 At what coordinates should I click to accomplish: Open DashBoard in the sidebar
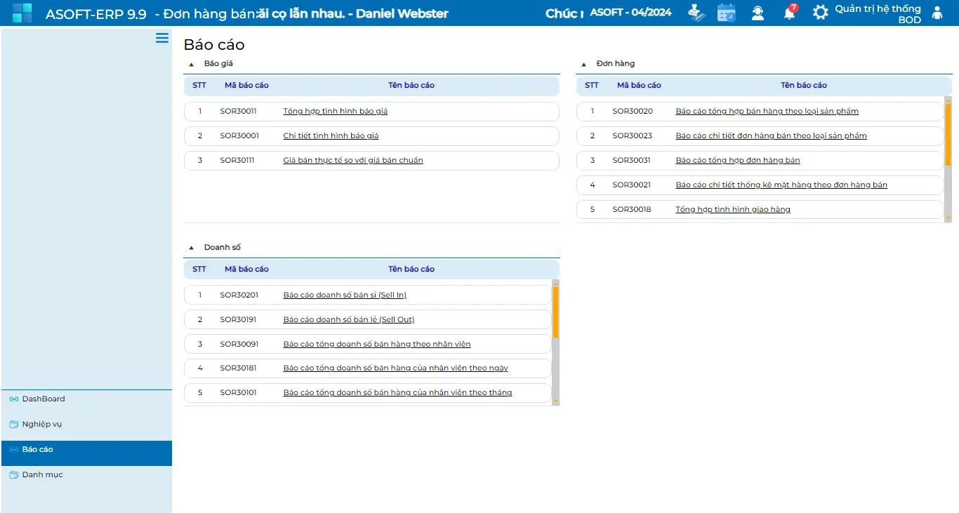(x=43, y=399)
